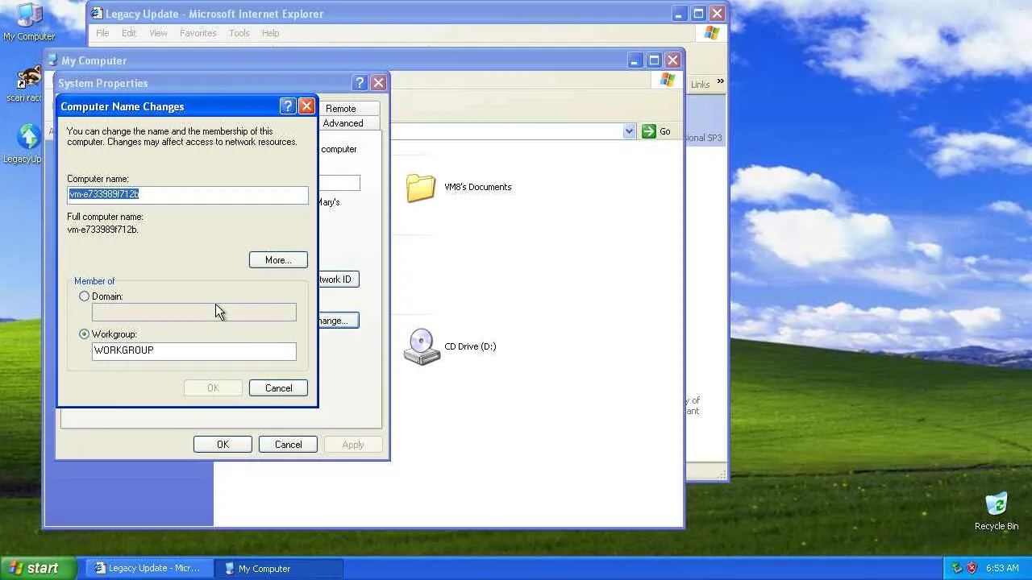The width and height of the screenshot is (1032, 580).
Task: Click the partly hidden Network ID button
Action: [339, 280]
